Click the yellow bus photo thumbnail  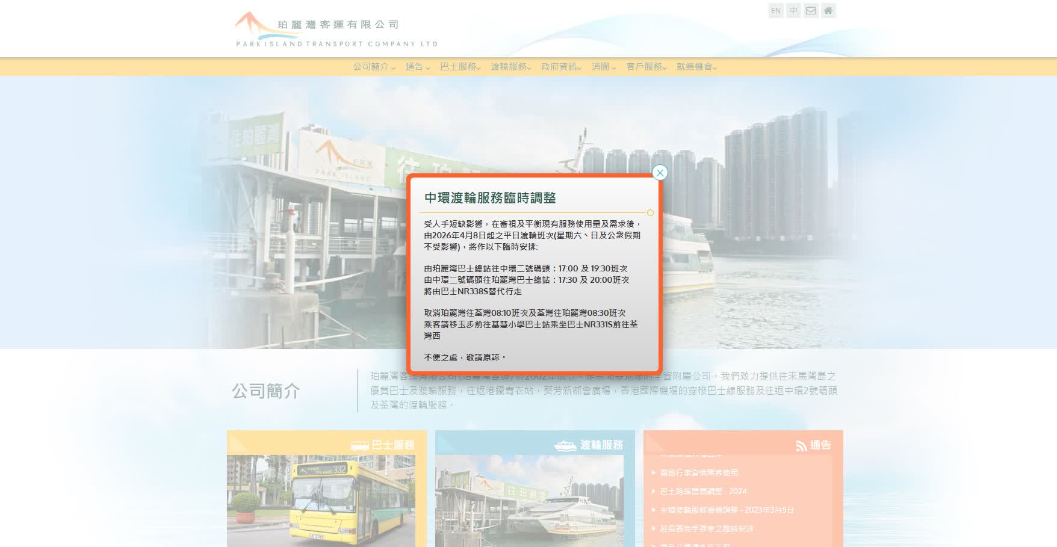pos(321,501)
